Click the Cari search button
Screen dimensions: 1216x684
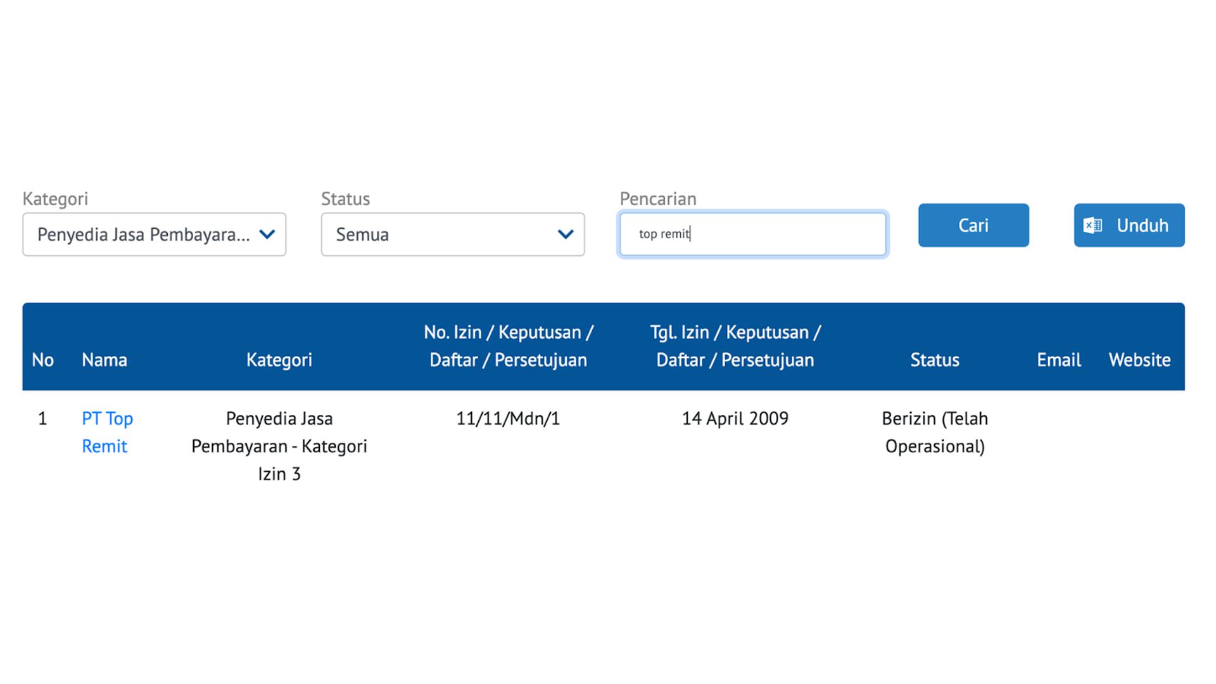973,225
